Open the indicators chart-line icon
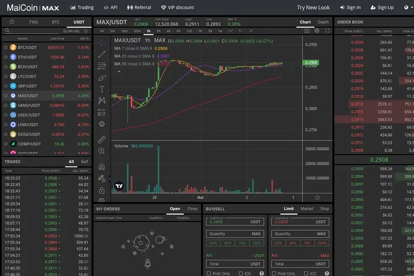The width and height of the screenshot is (414, 276). click(x=230, y=31)
